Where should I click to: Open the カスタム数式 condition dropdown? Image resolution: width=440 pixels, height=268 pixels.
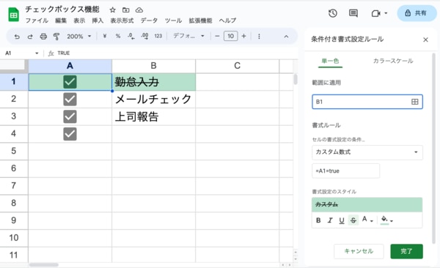[x=367, y=152]
